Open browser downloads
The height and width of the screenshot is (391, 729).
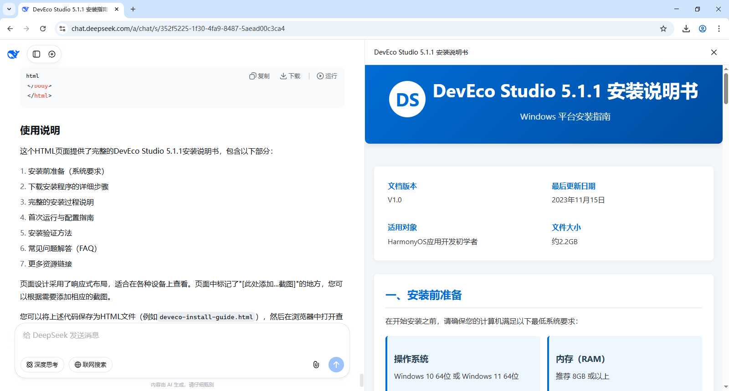(x=686, y=29)
